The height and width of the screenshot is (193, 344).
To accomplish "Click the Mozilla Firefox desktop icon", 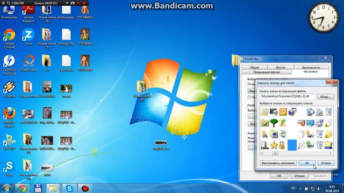I will coord(10,117).
